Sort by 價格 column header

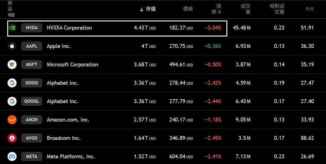click(x=188, y=9)
